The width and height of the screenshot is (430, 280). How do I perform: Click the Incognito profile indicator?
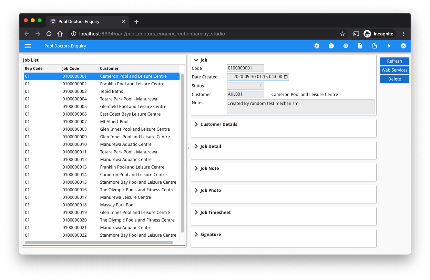(x=379, y=34)
